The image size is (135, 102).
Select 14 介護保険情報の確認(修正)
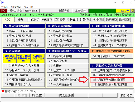[x=24, y=80]
